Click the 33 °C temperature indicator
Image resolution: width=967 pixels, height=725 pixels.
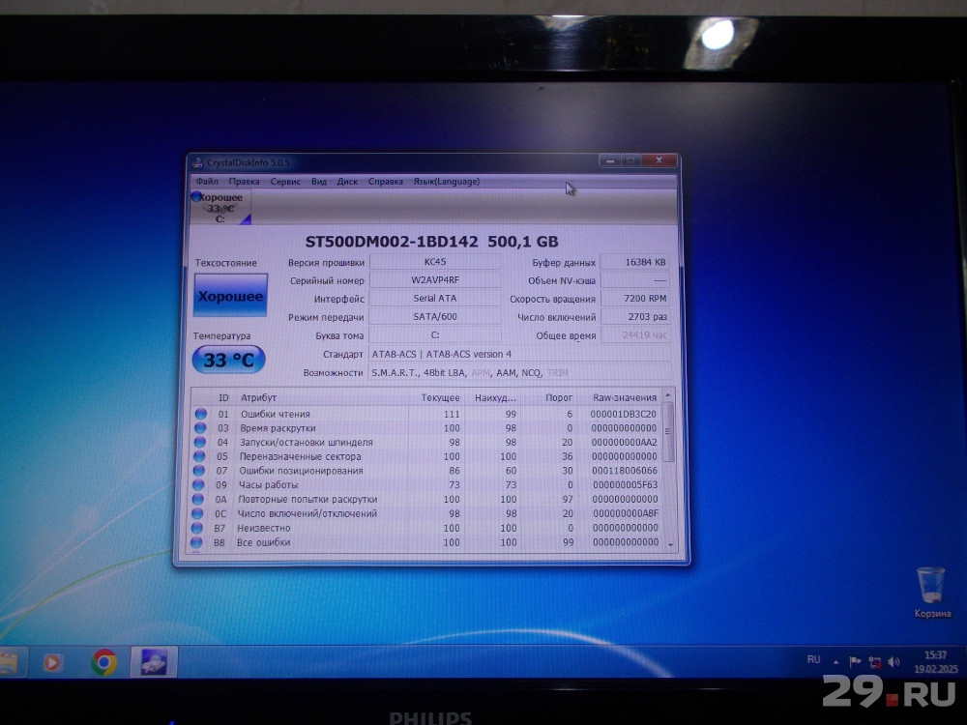229,360
